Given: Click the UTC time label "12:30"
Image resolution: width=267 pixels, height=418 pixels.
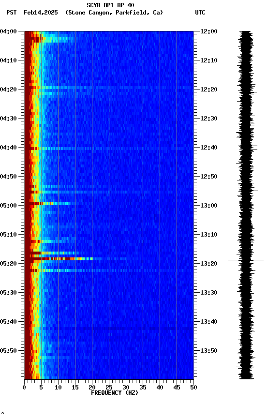Looking at the screenshot, I should [x=209, y=119].
